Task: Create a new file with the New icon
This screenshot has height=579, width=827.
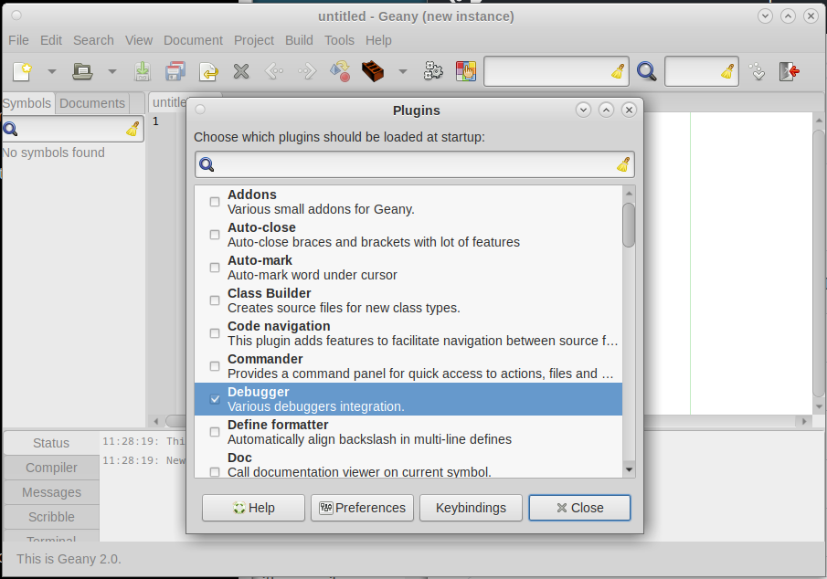Action: pos(20,71)
